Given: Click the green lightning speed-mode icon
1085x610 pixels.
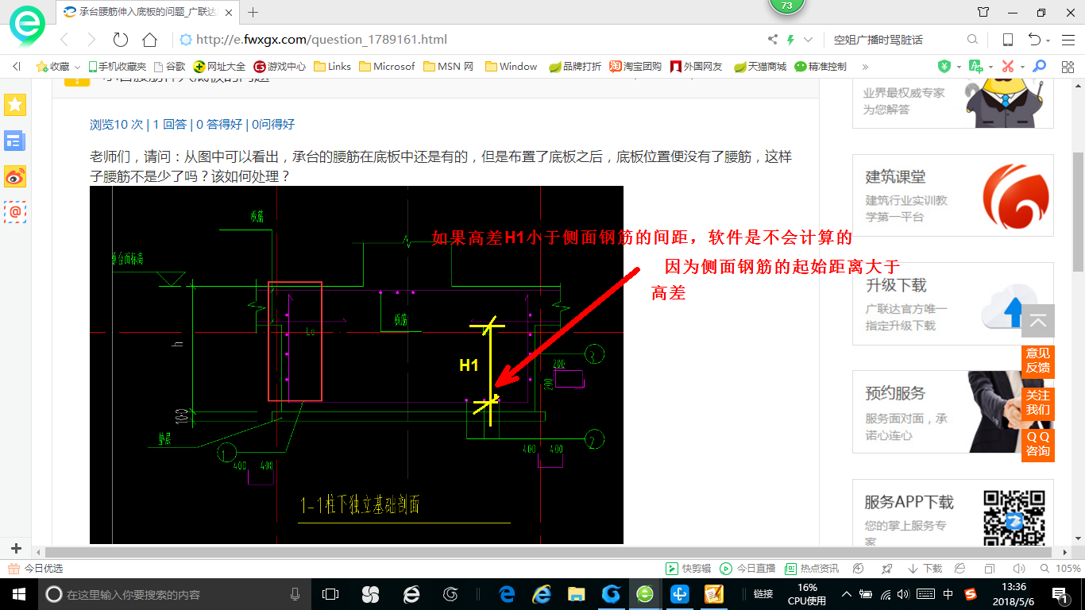Looking at the screenshot, I should click(x=790, y=40).
